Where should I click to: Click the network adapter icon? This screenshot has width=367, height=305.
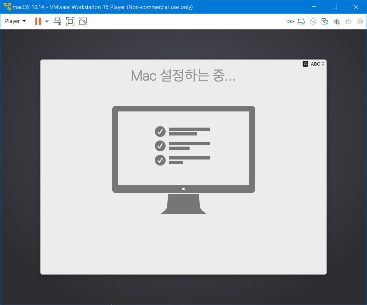coord(325,22)
